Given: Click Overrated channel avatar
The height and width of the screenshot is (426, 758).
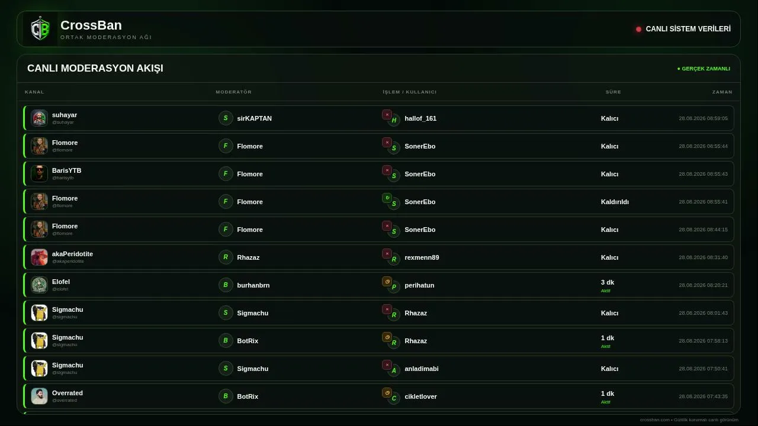Looking at the screenshot, I should (39, 396).
